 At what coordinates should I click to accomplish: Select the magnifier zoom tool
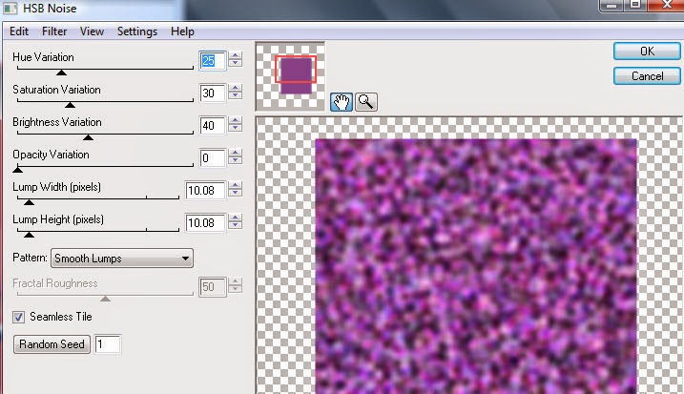click(366, 102)
